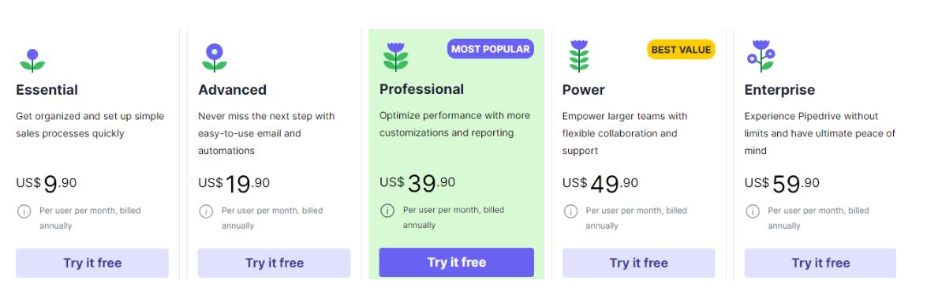Click the Advanced plan flower icon
This screenshot has width=927, height=299.
(x=214, y=58)
